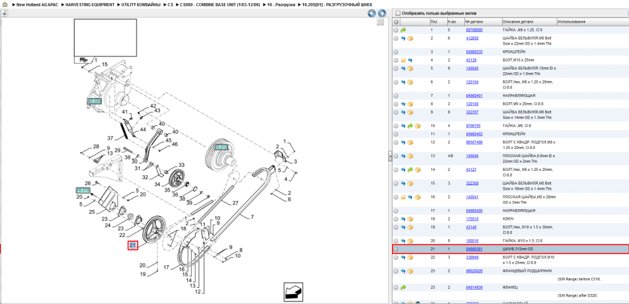Click blue arrow icon in row 43140

click(403, 227)
